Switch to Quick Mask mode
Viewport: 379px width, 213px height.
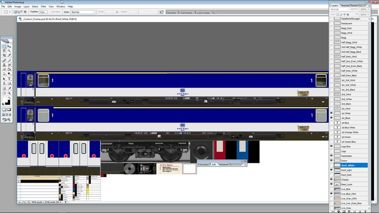(9, 109)
